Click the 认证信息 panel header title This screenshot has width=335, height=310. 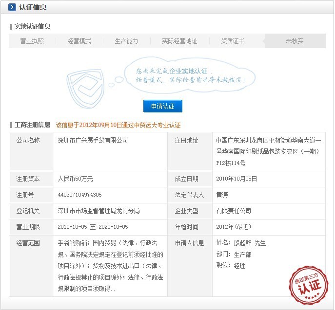pos(33,8)
